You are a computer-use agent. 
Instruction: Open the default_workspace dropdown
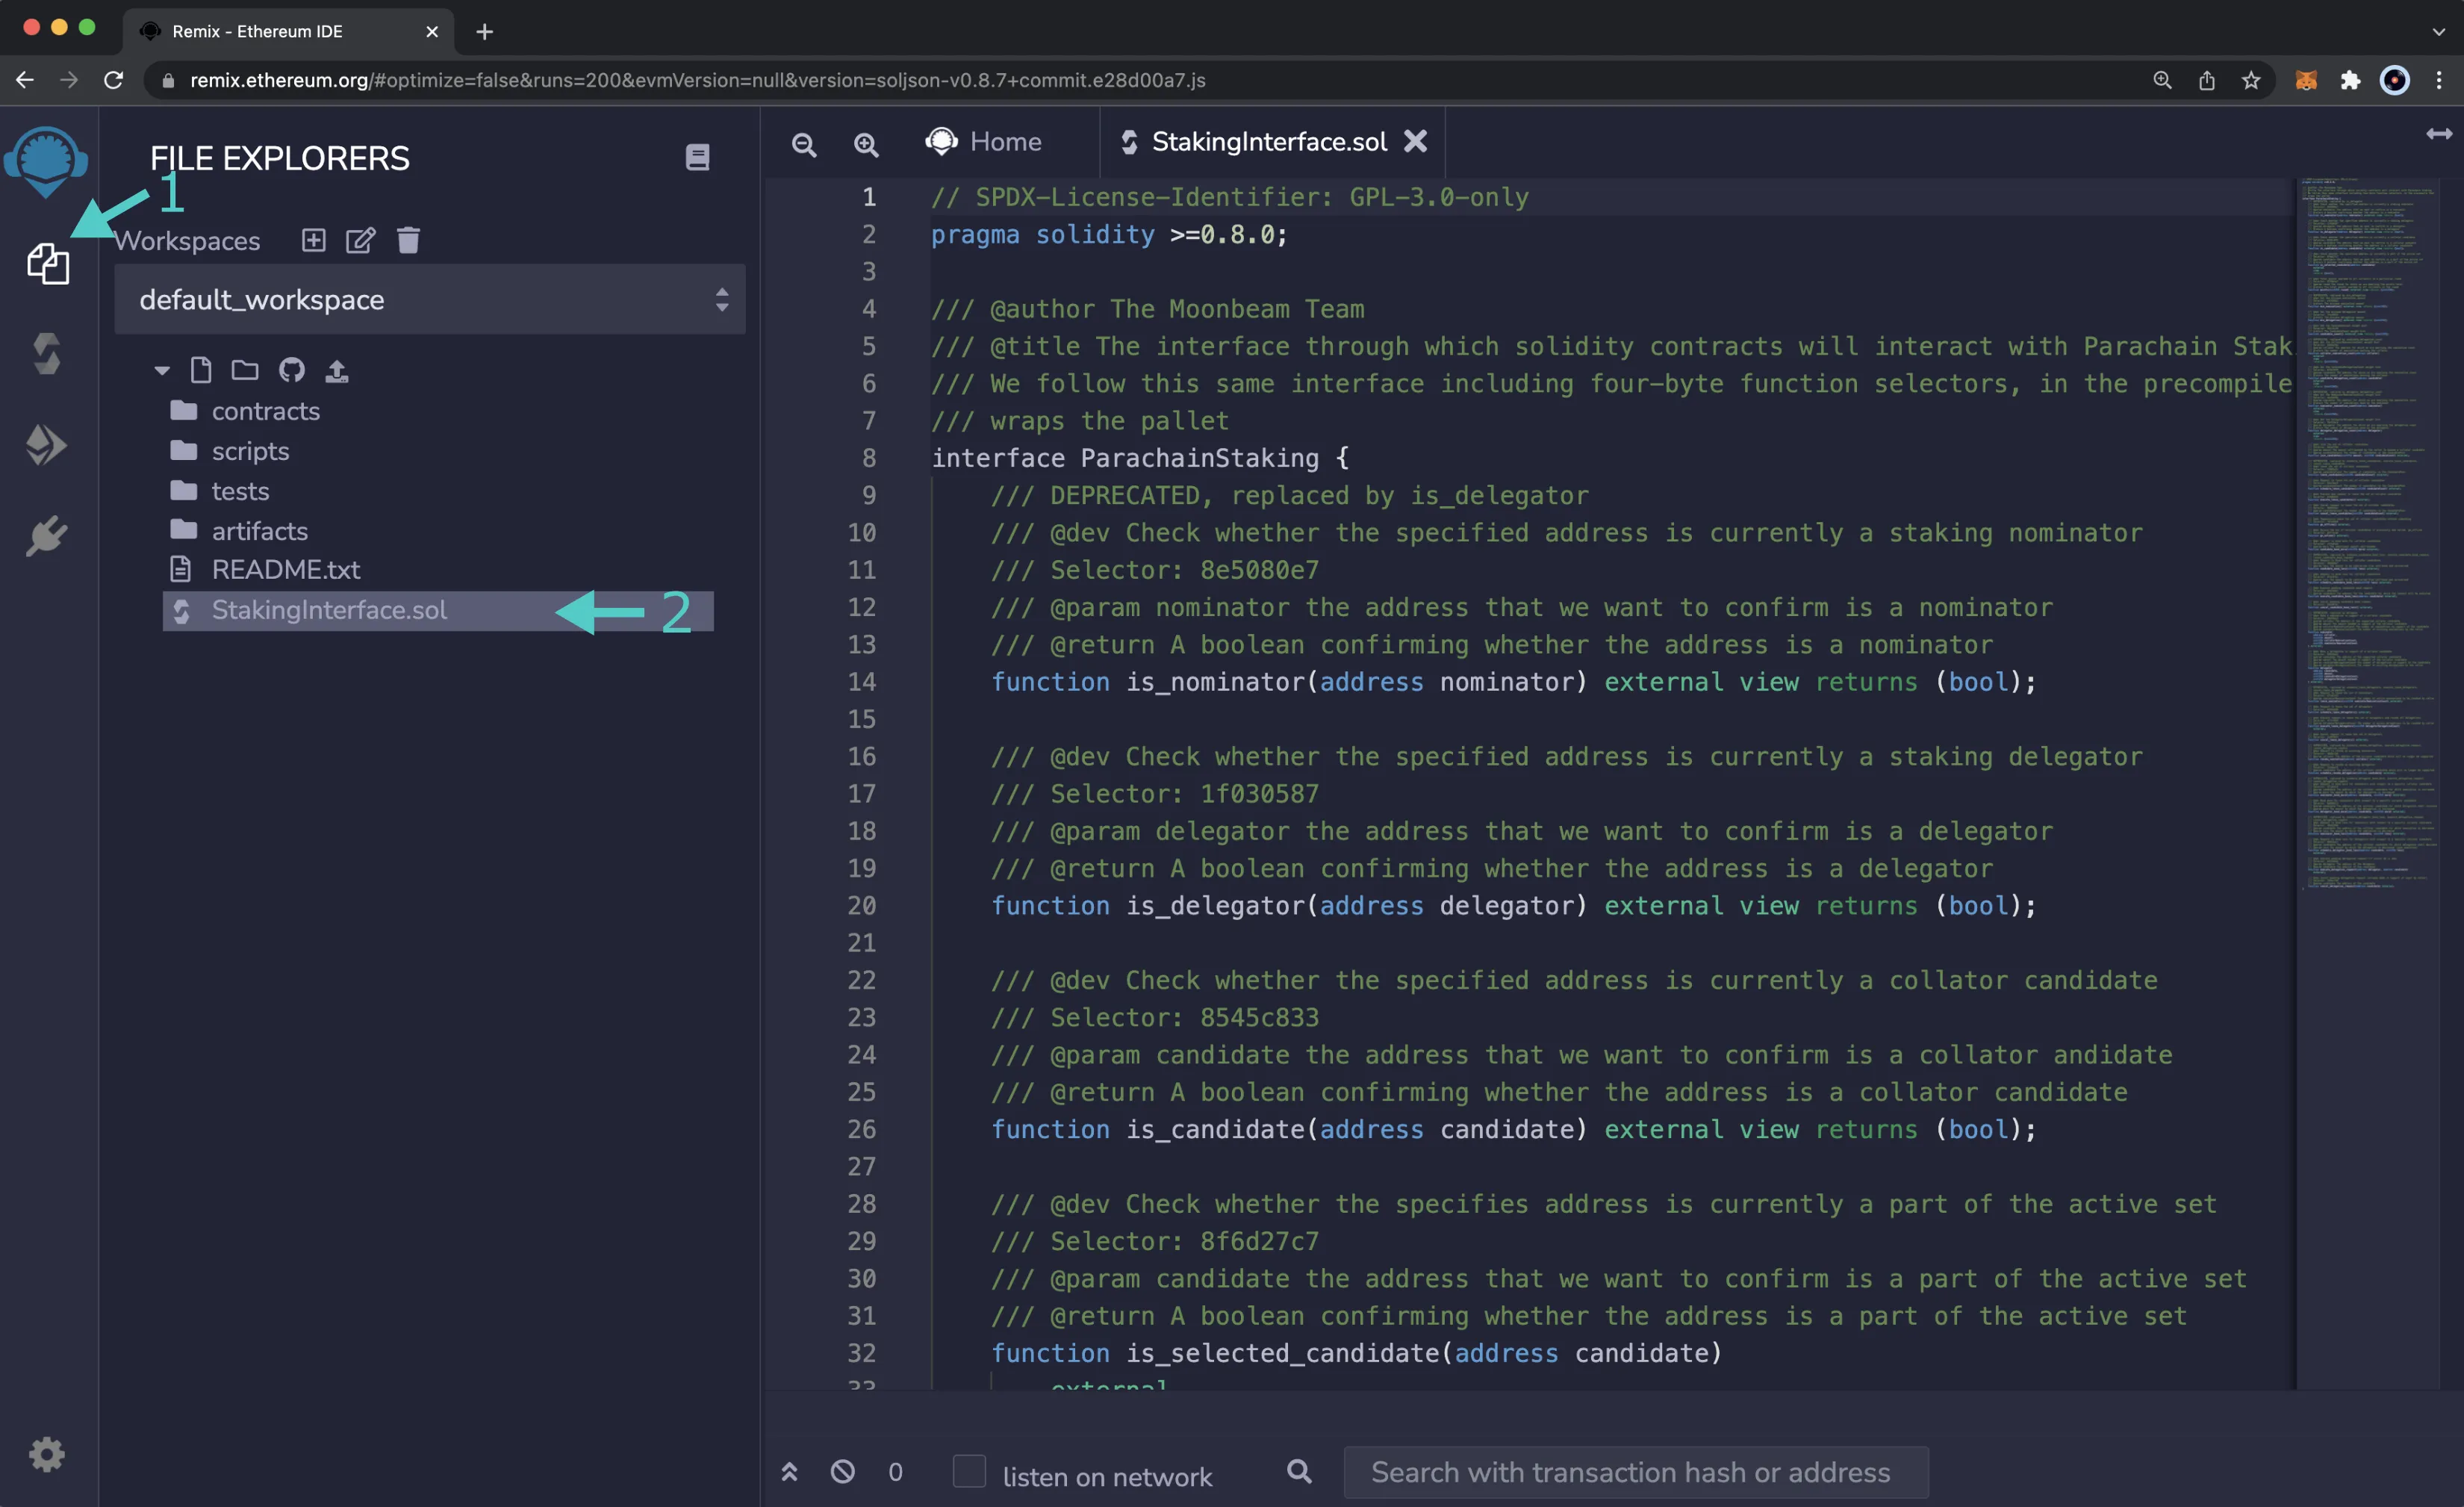[430, 299]
